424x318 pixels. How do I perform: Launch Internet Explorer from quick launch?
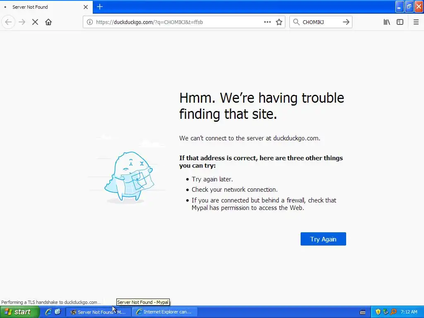48,312
